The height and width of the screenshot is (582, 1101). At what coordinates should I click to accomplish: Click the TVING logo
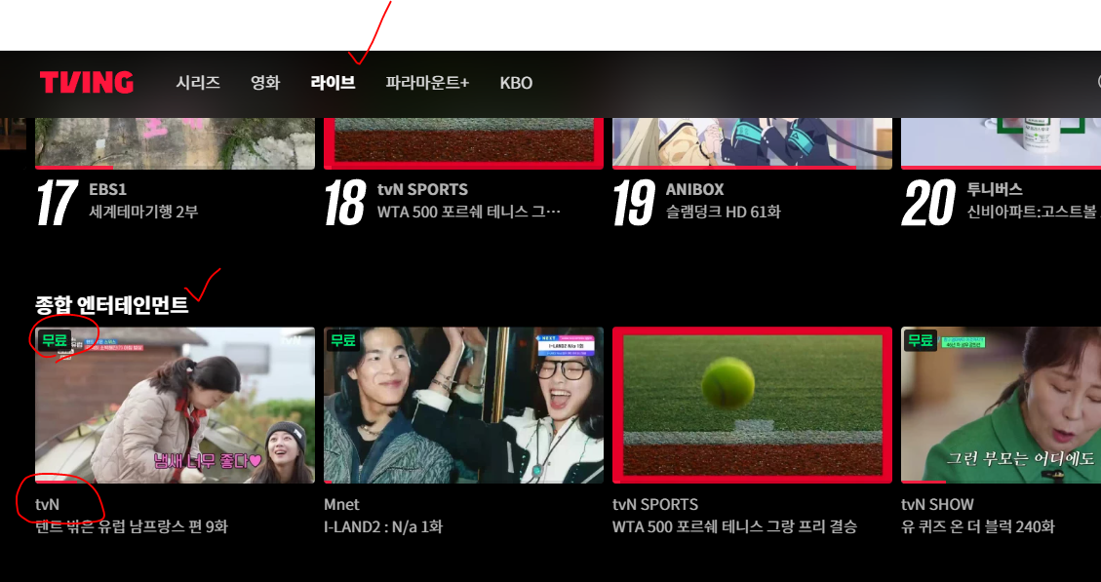tap(87, 83)
